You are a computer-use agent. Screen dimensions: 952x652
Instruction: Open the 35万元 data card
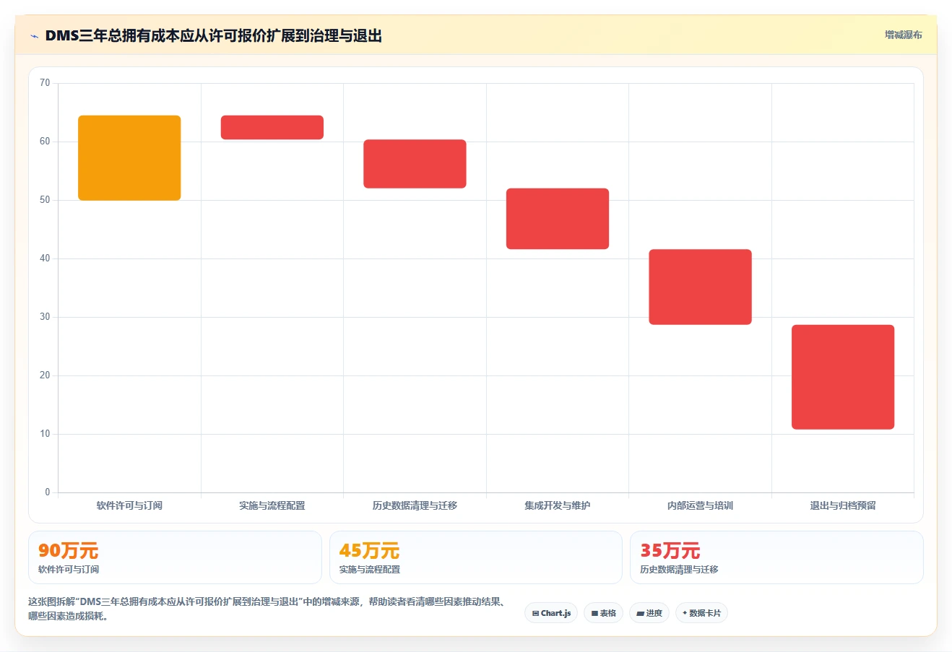776,557
